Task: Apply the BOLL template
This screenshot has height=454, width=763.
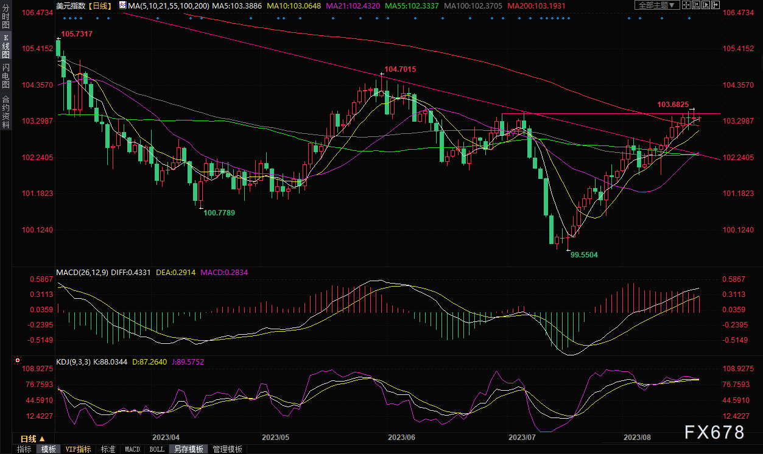Action: 156,449
